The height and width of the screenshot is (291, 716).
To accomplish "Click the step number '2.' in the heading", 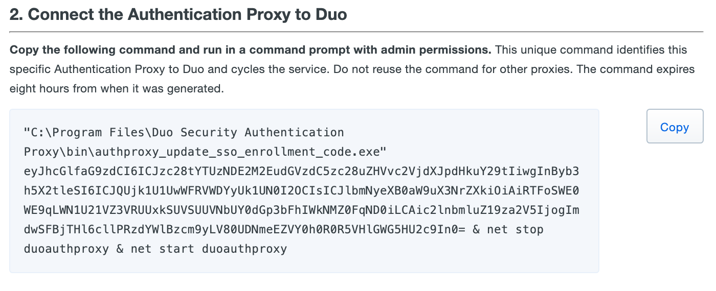I will point(16,14).
